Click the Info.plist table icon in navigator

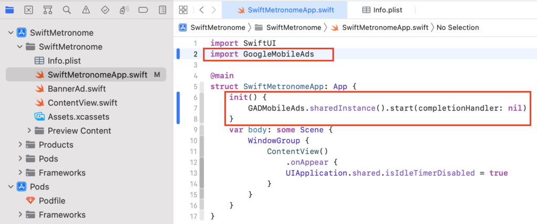40,61
